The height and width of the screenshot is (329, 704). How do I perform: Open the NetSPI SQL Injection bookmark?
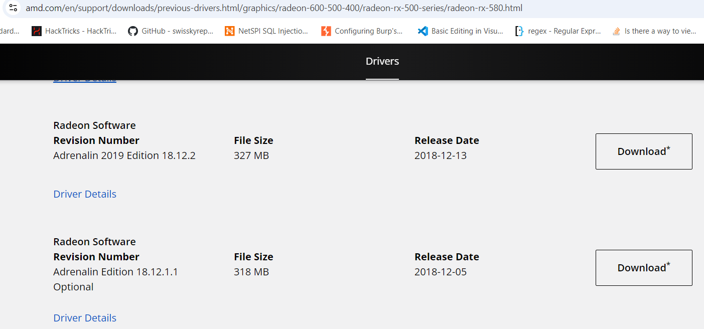click(x=266, y=31)
